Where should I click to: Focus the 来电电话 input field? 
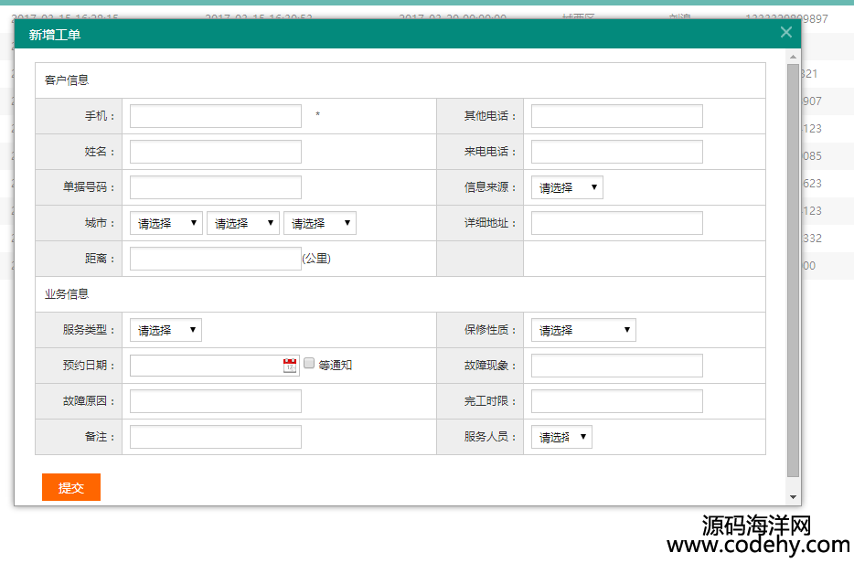pos(617,152)
